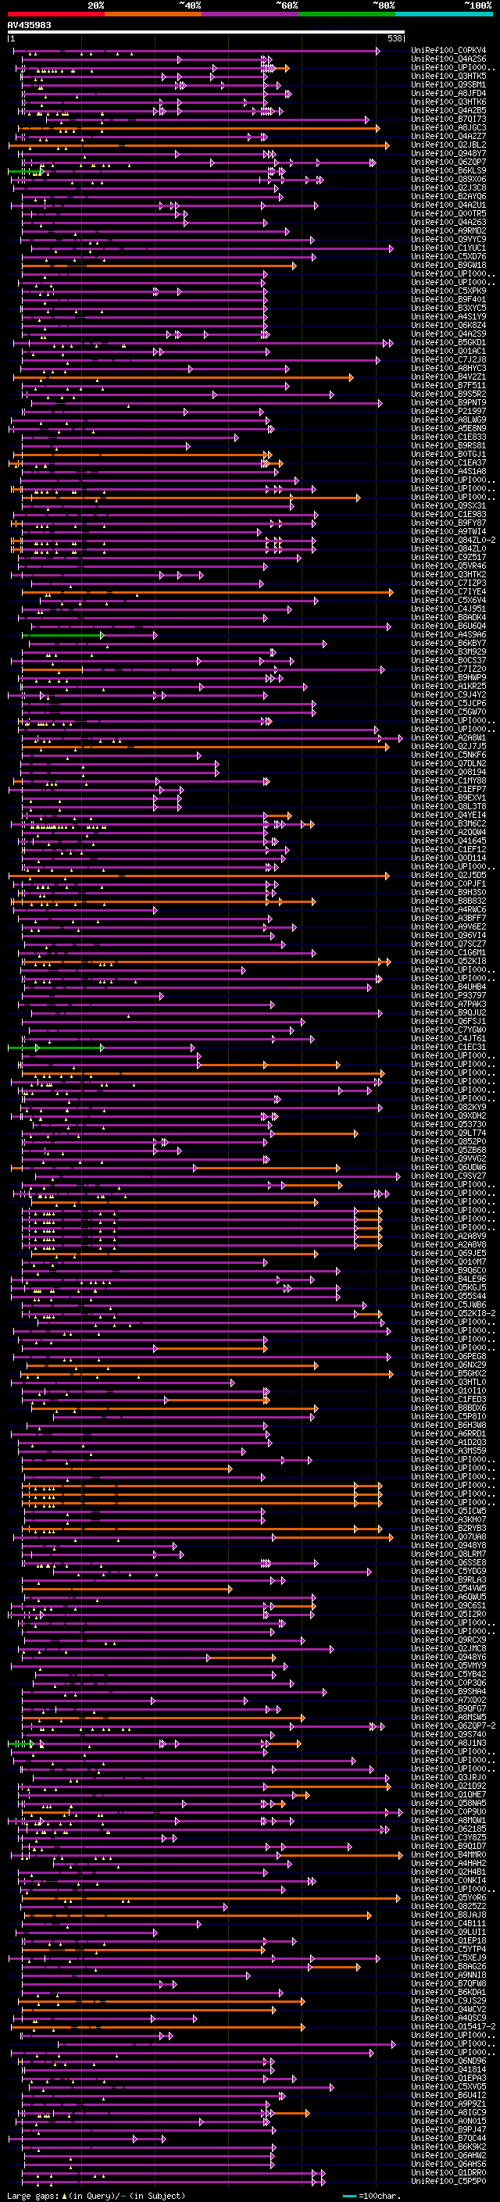Open UniRef100_B2AYQ6 entry
The height and width of the screenshot is (2202, 500).
click(448, 197)
